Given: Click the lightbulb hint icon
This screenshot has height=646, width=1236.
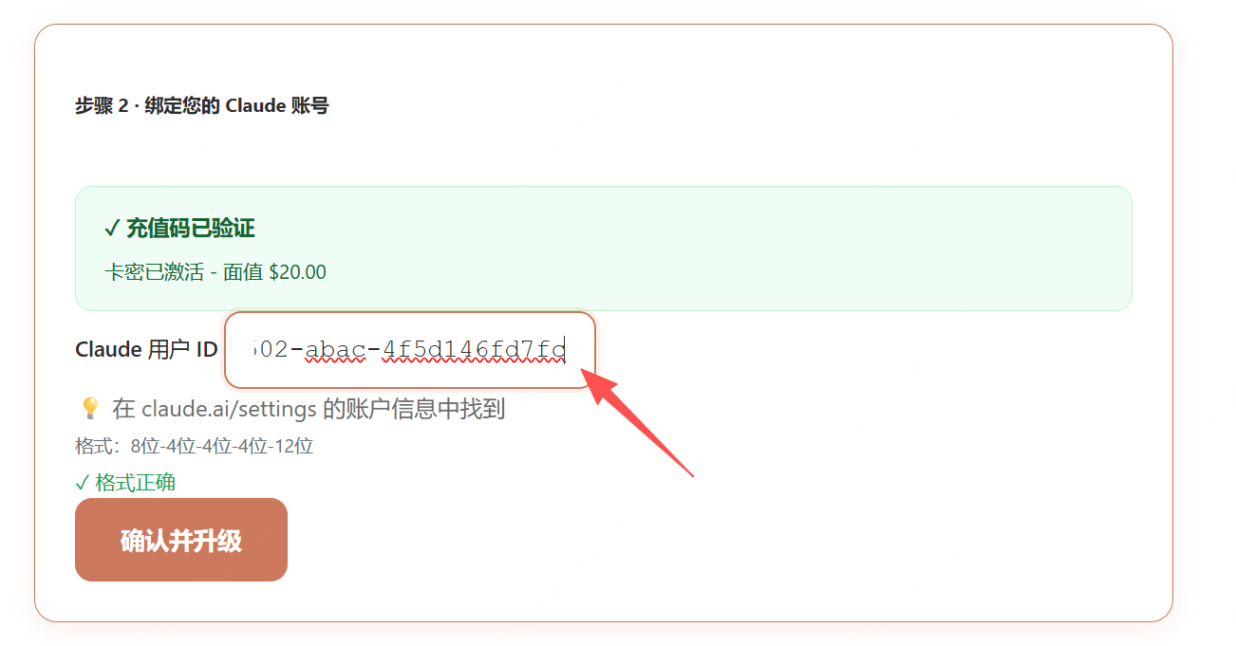Looking at the screenshot, I should [x=90, y=409].
